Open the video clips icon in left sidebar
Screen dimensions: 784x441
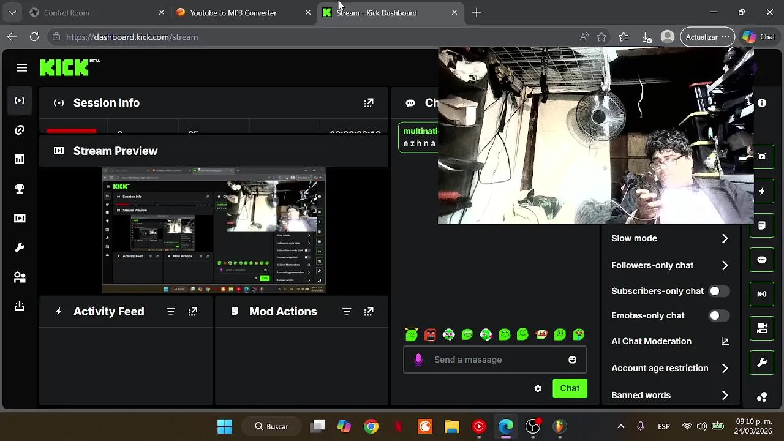click(x=20, y=218)
